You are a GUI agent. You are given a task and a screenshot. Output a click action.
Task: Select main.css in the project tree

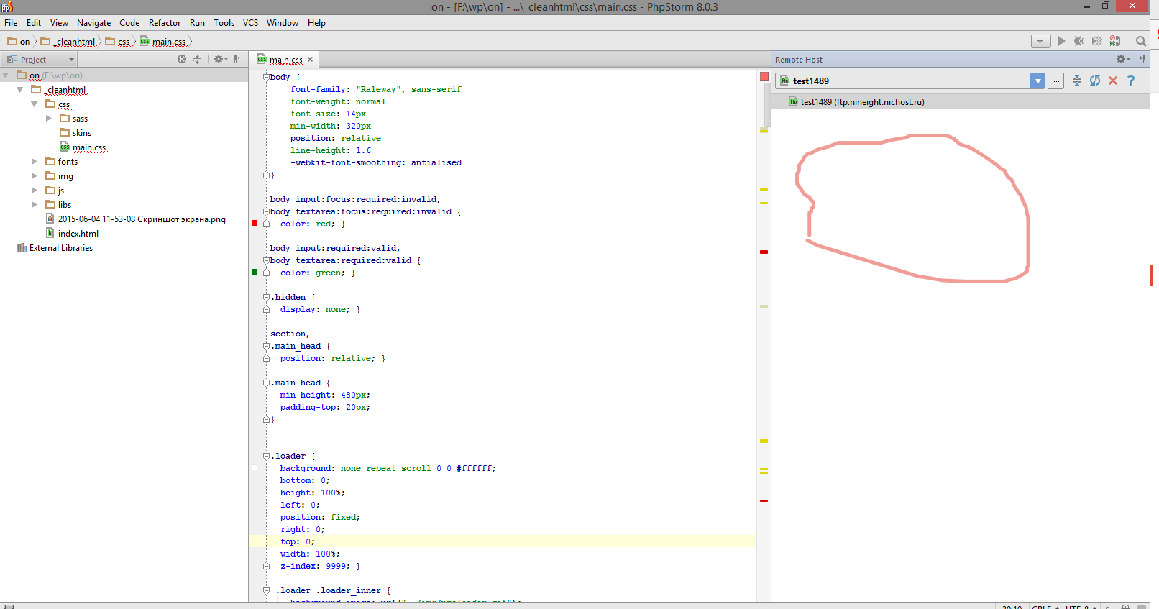[83, 147]
